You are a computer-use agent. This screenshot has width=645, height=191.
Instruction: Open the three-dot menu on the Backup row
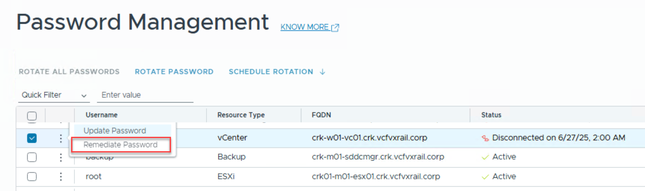[x=61, y=157]
